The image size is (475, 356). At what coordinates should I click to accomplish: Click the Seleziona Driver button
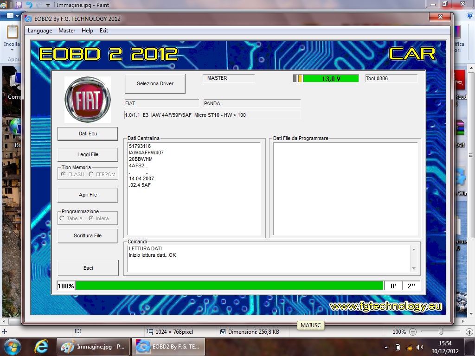(x=155, y=83)
